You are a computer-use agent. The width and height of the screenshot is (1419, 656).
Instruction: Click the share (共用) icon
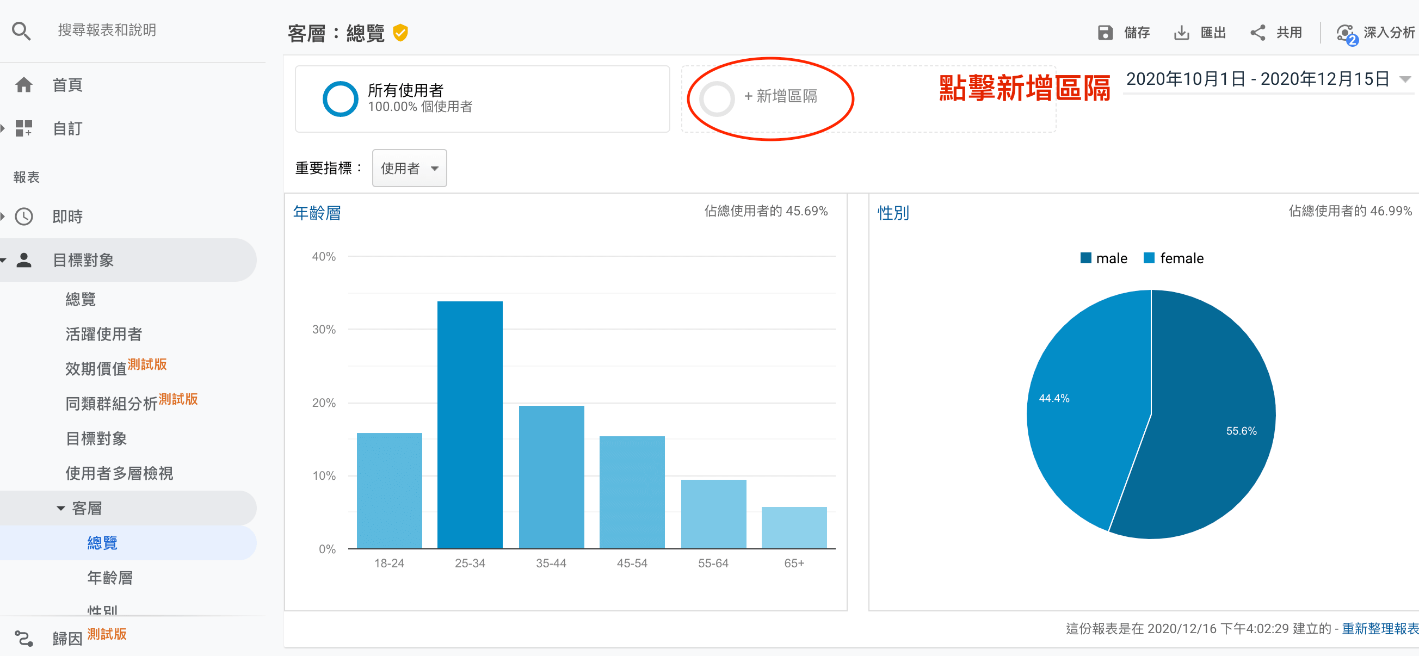(x=1257, y=33)
